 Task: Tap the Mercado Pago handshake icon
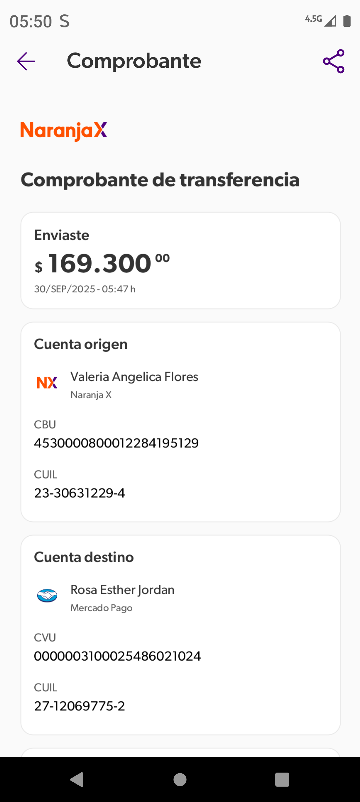click(x=47, y=595)
